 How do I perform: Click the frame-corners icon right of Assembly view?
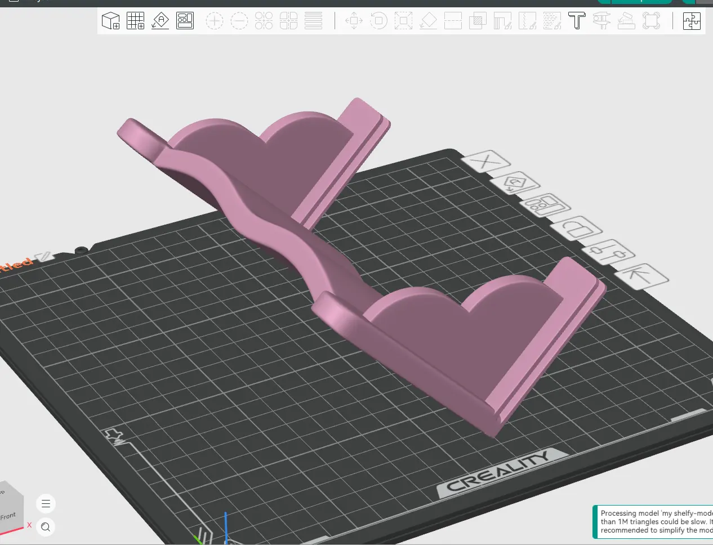(x=651, y=21)
